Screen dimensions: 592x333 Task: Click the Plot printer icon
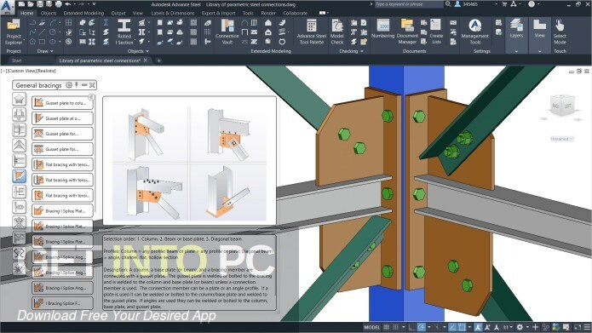pos(58,4)
